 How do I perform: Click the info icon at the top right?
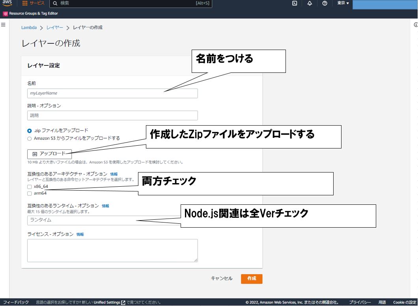(x=415, y=24)
